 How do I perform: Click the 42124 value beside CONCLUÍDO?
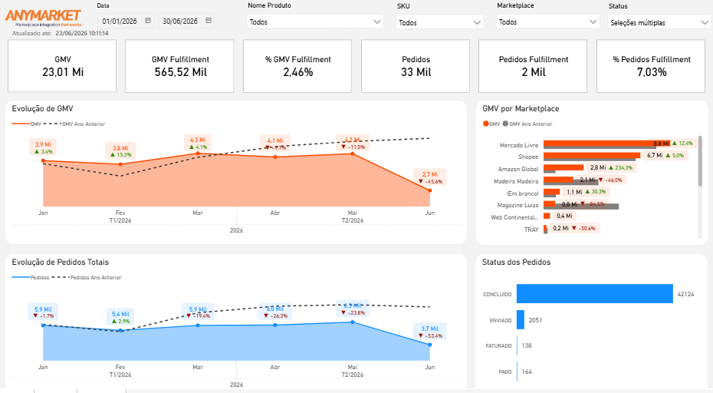[685, 294]
